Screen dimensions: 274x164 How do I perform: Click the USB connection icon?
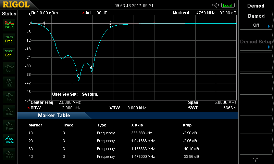pos(216,5)
